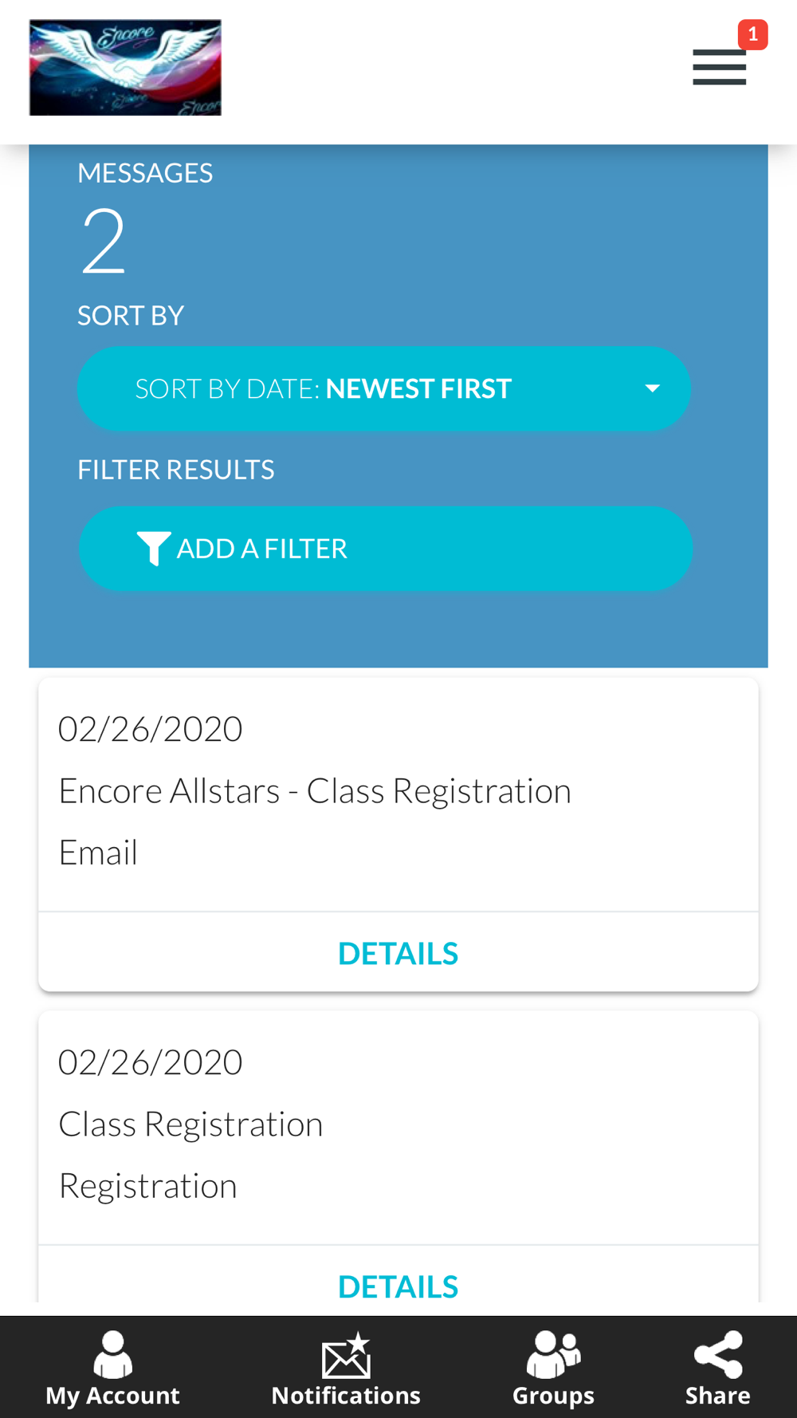Open the Groups people icon

pyautogui.click(x=553, y=1354)
